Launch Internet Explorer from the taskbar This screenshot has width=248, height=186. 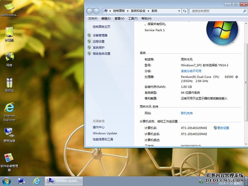tap(36, 181)
